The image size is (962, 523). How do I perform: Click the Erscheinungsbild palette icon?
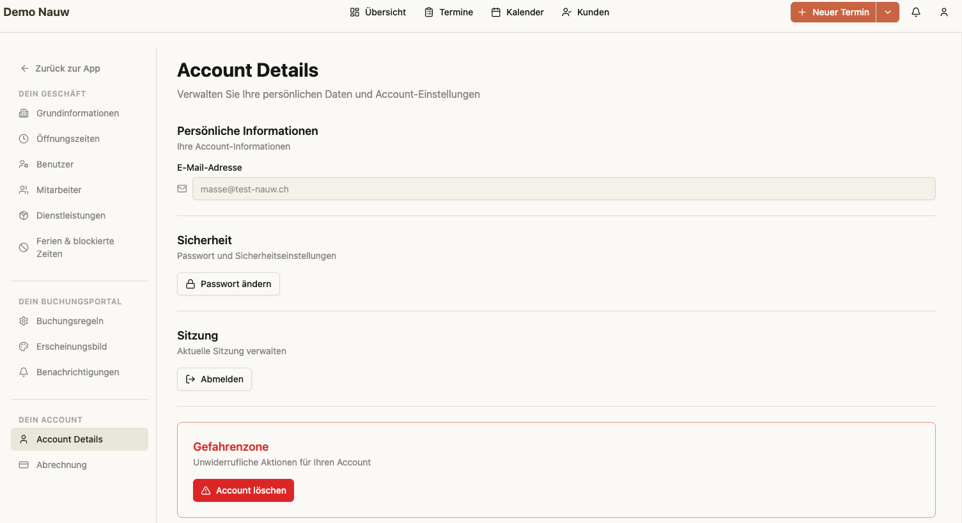(x=24, y=347)
